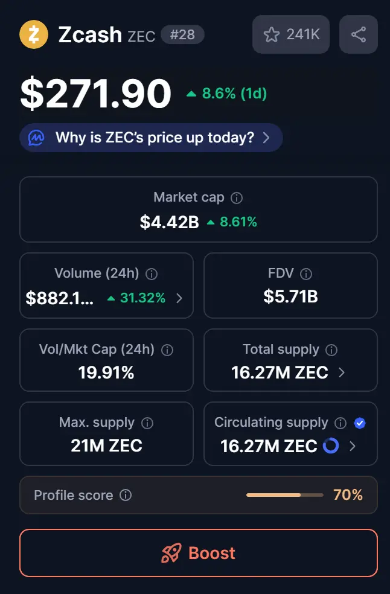Click the circulating supply ring chart icon
Screen dimensions: 390x594
click(331, 446)
